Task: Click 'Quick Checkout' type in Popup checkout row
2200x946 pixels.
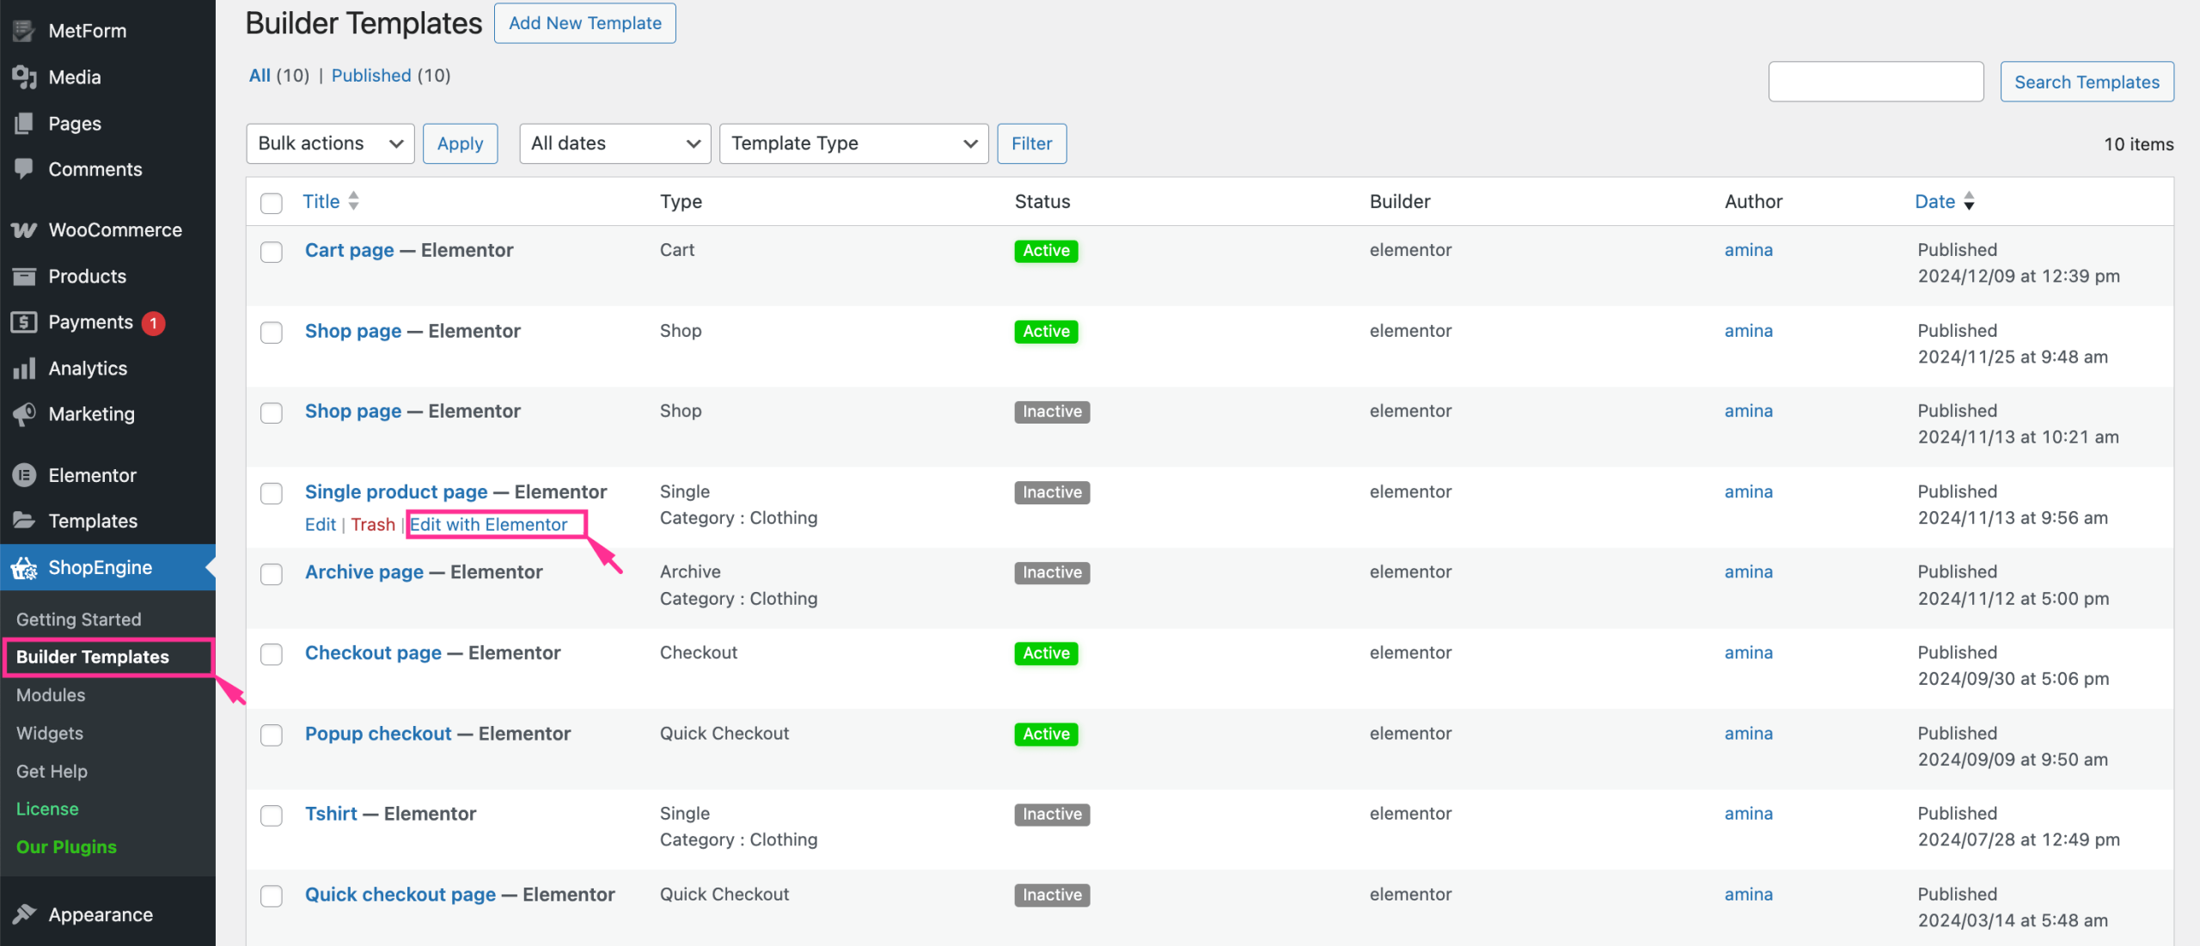Action: tap(724, 734)
